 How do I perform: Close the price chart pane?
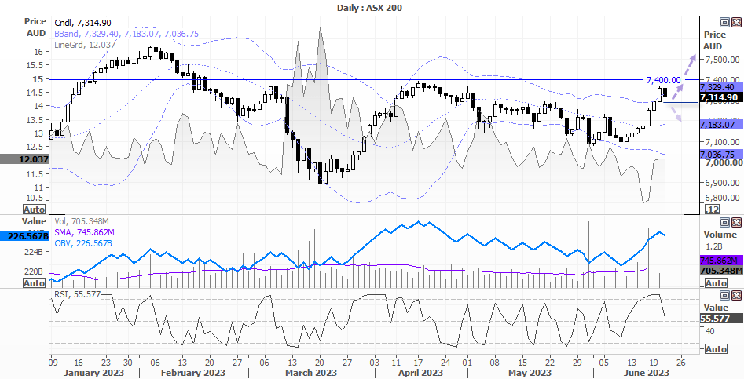(x=735, y=22)
